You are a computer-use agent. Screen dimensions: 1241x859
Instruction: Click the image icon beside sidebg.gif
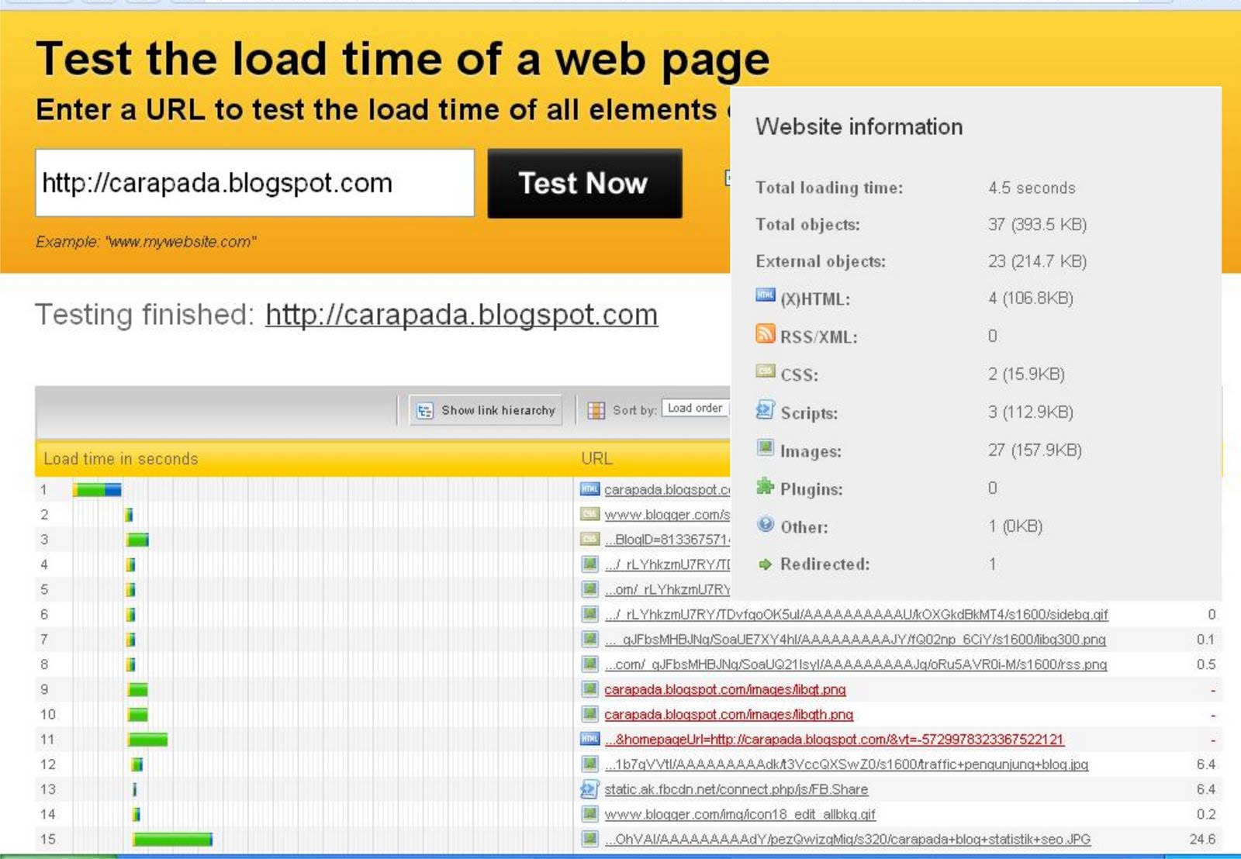[589, 614]
